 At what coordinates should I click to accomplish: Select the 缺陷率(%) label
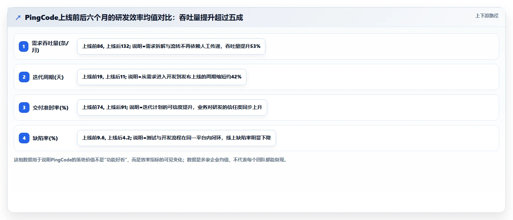click(45, 138)
